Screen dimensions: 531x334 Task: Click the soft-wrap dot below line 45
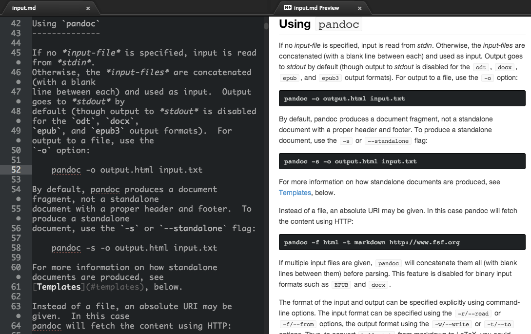[19, 62]
